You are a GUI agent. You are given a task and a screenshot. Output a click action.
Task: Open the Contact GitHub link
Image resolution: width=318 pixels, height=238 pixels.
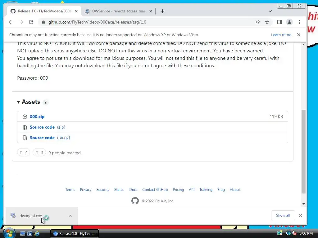pos(155,190)
